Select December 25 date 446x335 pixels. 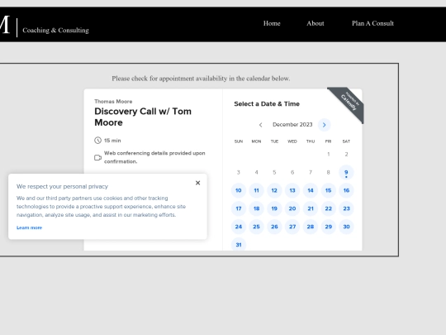[x=256, y=227]
